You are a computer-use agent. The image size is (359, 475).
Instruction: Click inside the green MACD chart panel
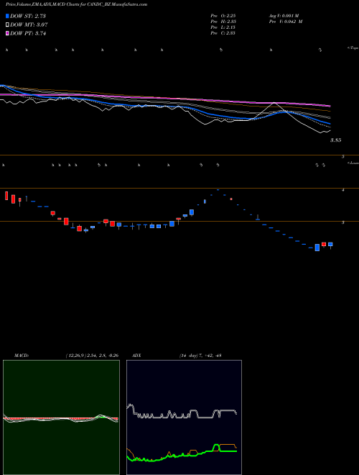tap(61, 417)
